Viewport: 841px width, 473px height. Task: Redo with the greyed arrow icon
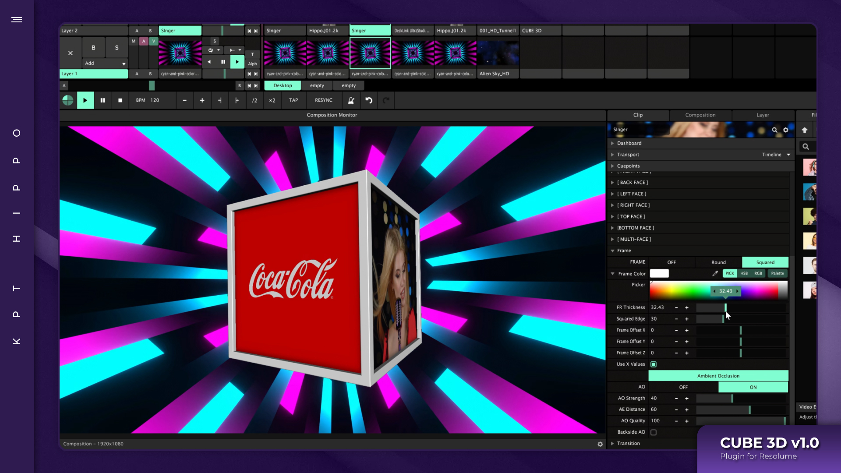pyautogui.click(x=386, y=100)
